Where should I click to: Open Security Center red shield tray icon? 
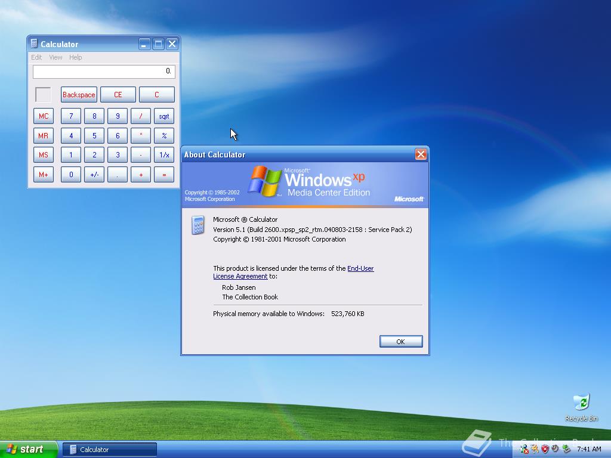(x=545, y=450)
